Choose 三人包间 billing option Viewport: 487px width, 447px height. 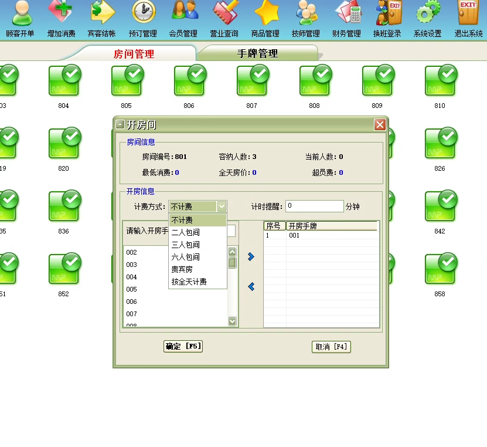click(x=197, y=245)
